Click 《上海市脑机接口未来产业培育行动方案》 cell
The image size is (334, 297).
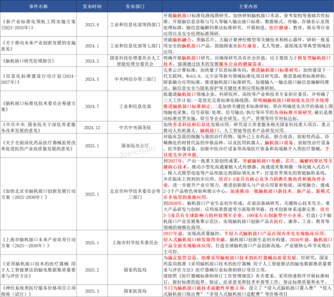tap(38, 242)
